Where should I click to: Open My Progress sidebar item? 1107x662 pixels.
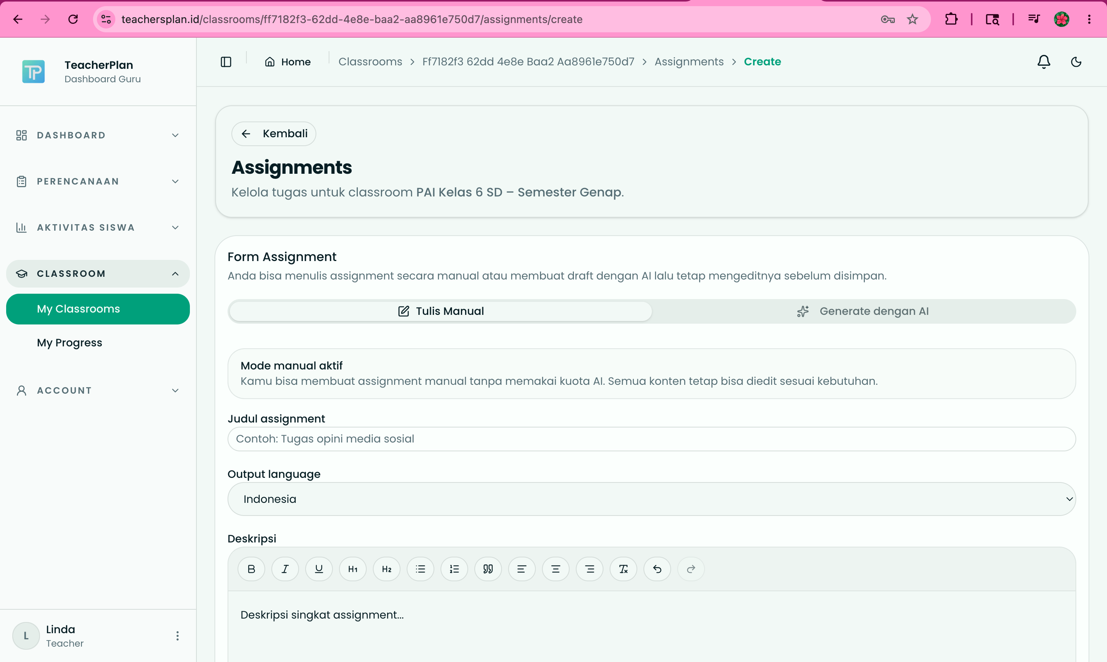coord(70,343)
